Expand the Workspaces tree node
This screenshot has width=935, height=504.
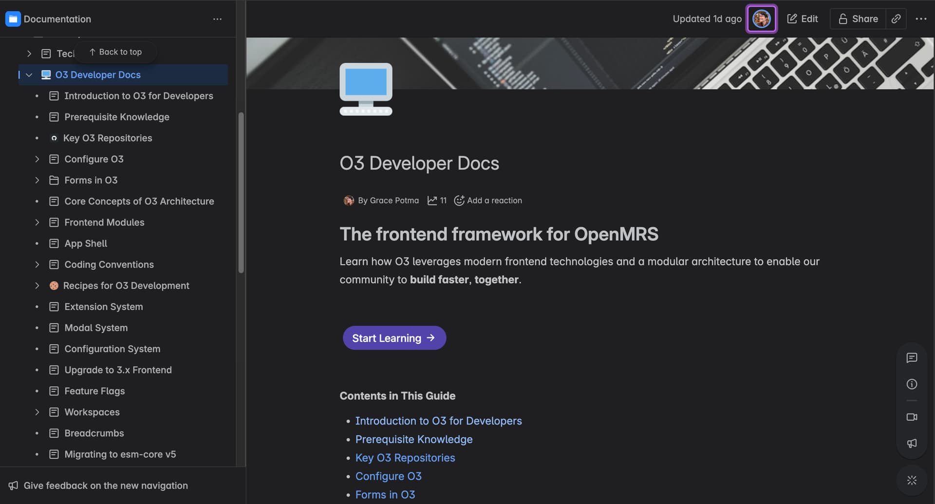37,412
